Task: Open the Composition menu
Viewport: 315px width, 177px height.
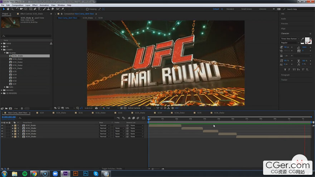Action: pyautogui.click(x=18, y=5)
